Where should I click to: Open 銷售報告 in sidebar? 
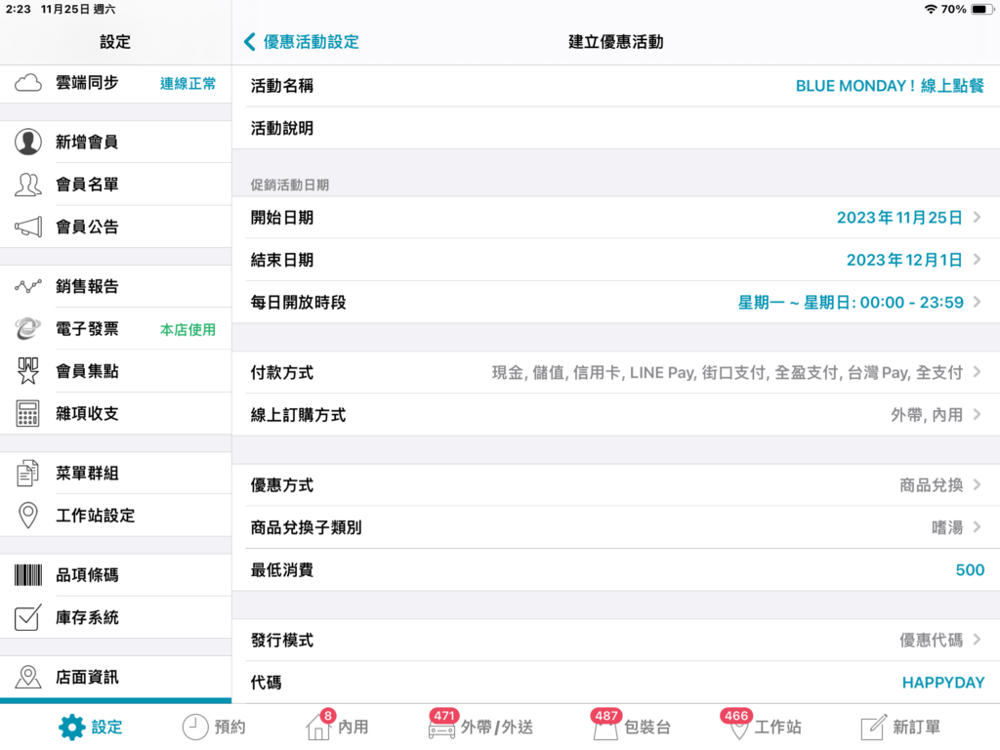(x=115, y=286)
